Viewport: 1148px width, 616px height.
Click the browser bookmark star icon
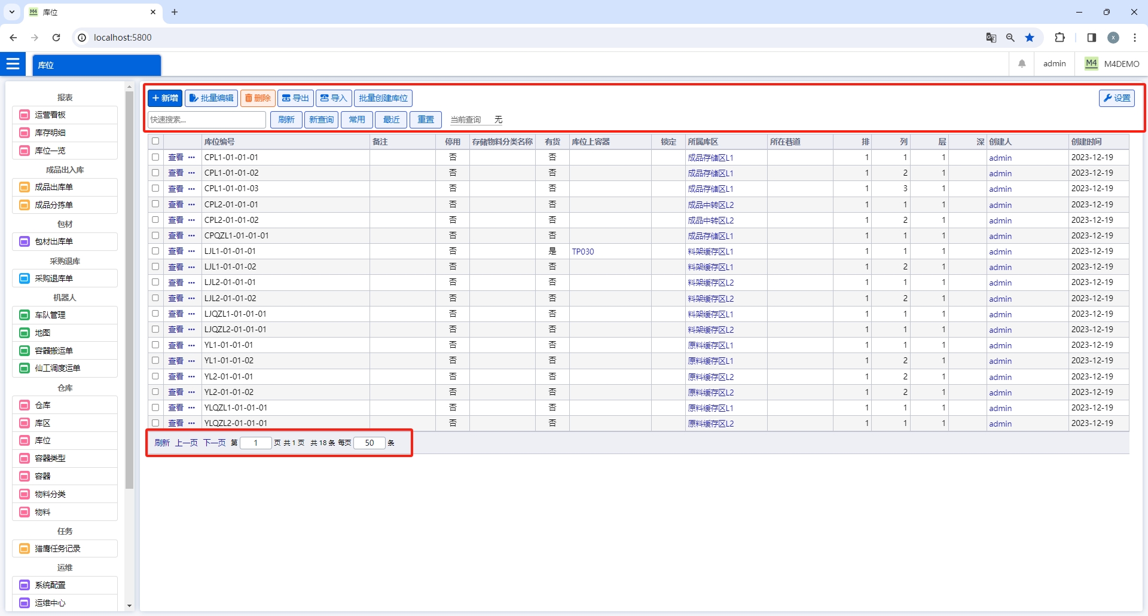1030,38
